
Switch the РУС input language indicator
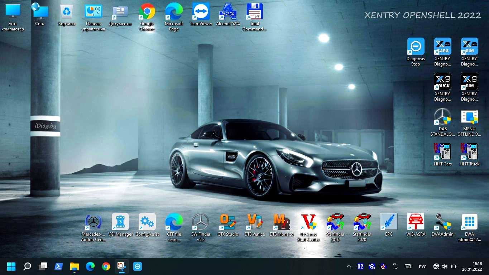click(423, 266)
